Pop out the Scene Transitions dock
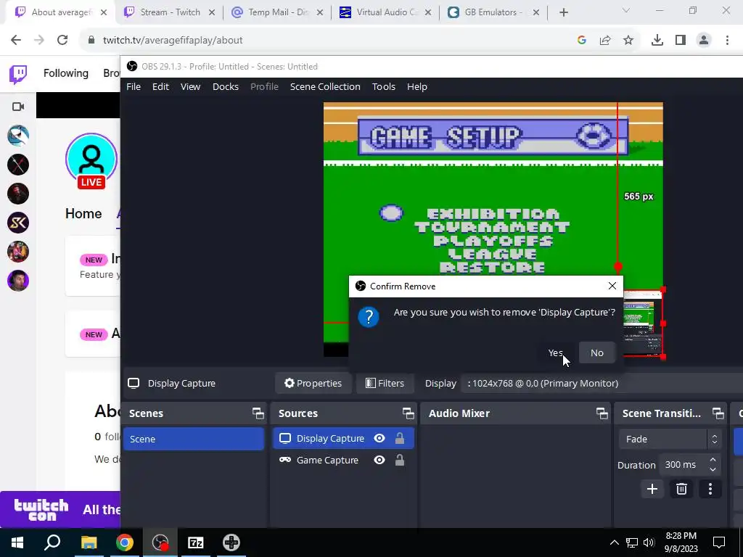The height and width of the screenshot is (557, 743). pos(718,413)
